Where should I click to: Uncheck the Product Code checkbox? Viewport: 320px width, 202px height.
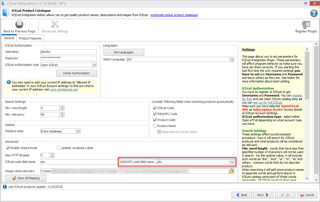click(155, 120)
